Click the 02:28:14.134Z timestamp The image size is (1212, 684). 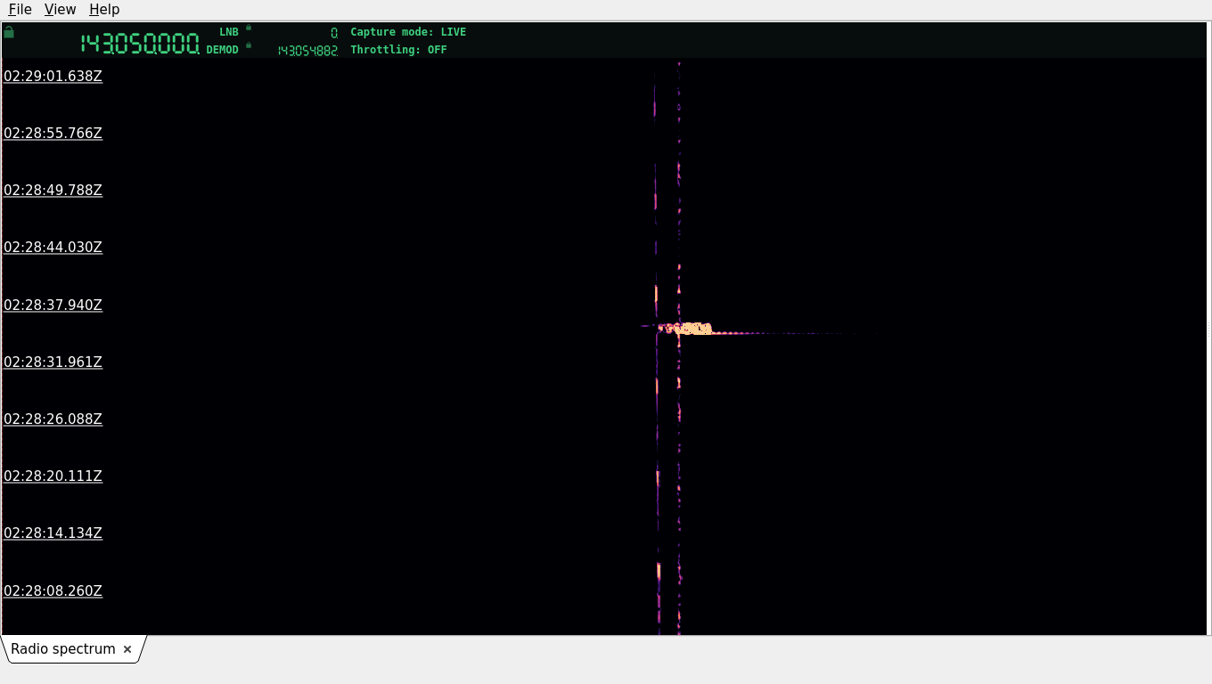point(53,533)
